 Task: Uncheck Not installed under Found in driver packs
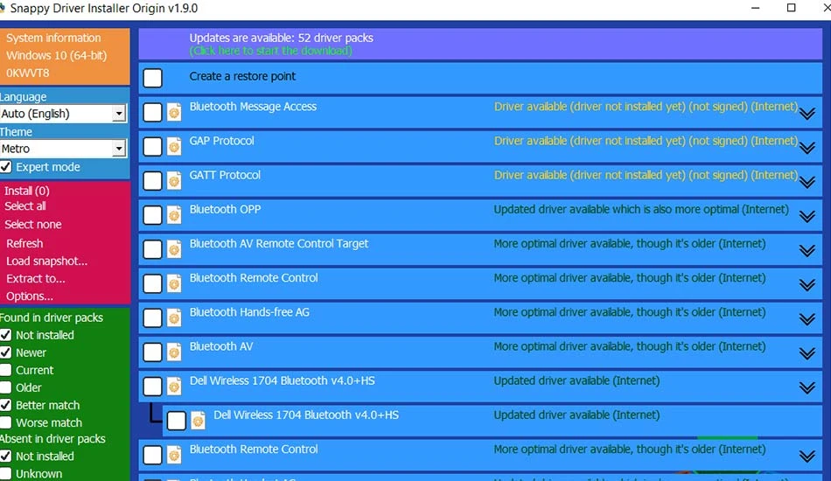pos(6,335)
